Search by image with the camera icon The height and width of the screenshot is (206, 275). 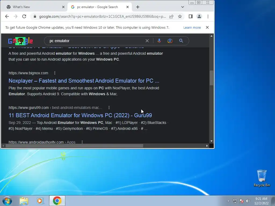170,41
